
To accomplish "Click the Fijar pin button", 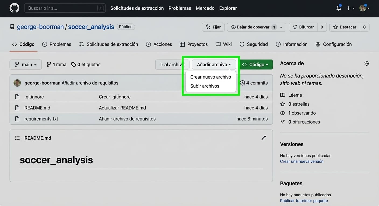I will [x=213, y=27].
